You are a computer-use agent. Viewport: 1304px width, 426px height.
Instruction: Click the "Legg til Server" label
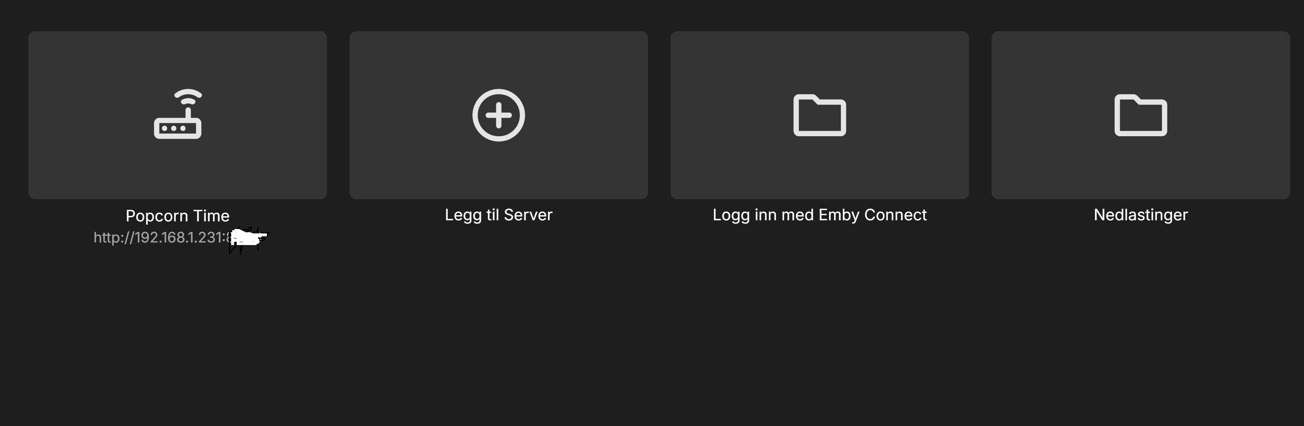coord(499,215)
